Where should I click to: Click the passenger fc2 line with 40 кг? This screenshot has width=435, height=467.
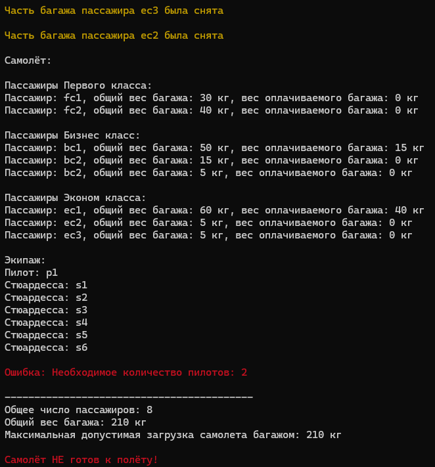[211, 110]
